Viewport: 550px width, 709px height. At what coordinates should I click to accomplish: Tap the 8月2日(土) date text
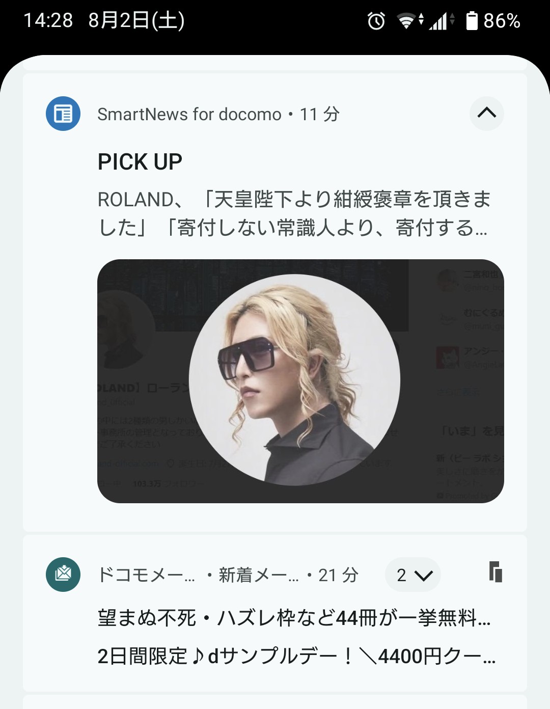tap(136, 20)
